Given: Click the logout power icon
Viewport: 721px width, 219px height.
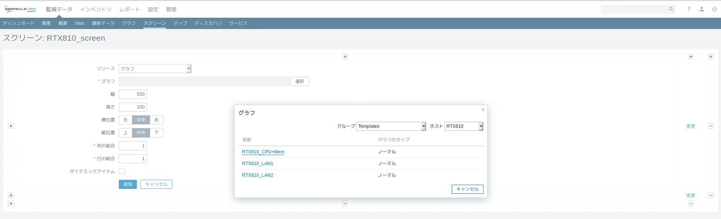Looking at the screenshot, I should click(x=714, y=9).
